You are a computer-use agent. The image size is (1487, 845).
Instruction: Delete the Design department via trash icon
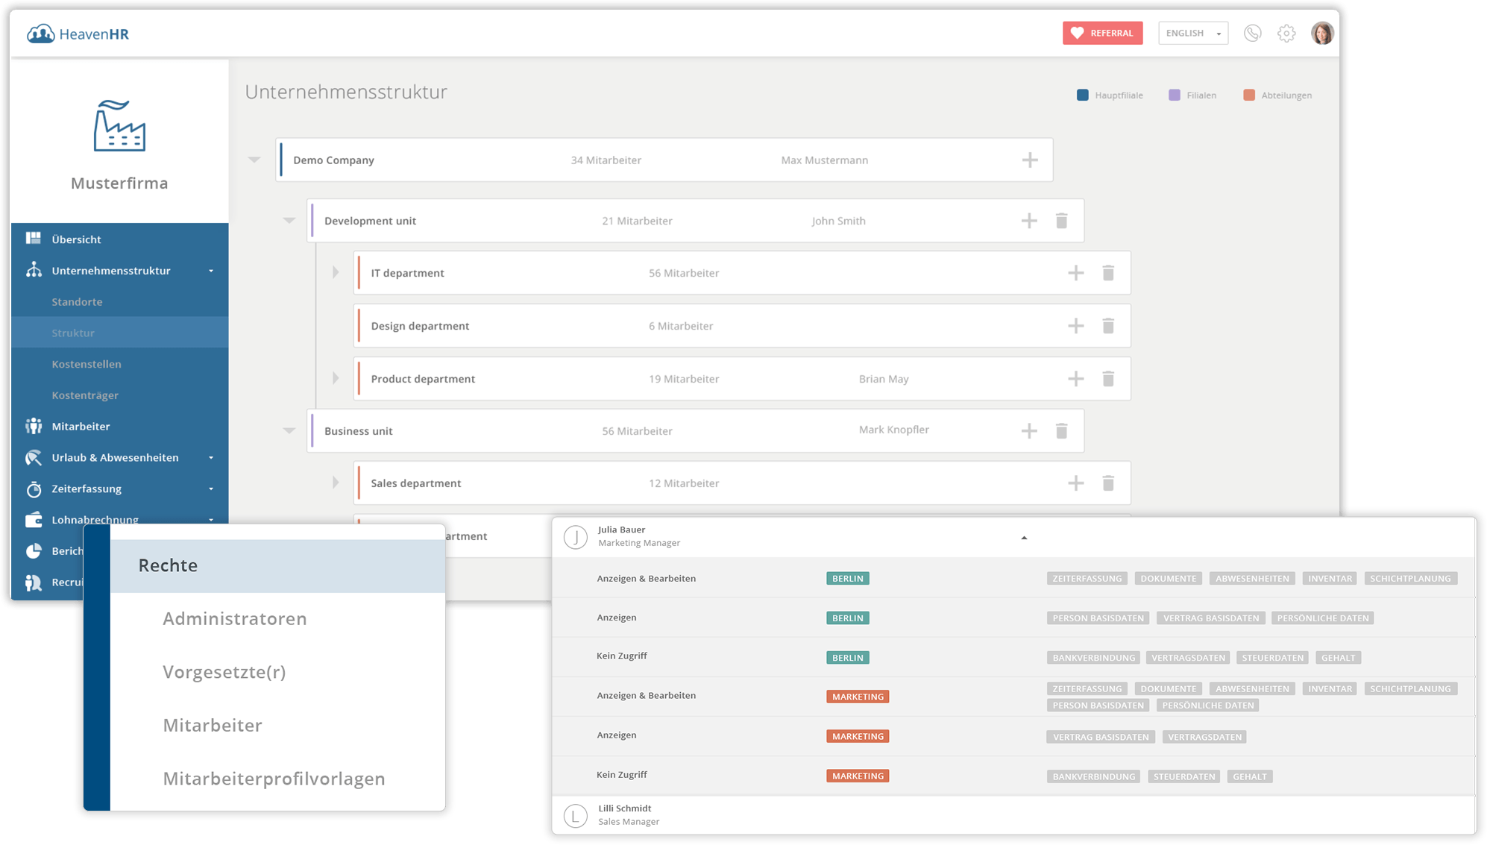tap(1108, 326)
